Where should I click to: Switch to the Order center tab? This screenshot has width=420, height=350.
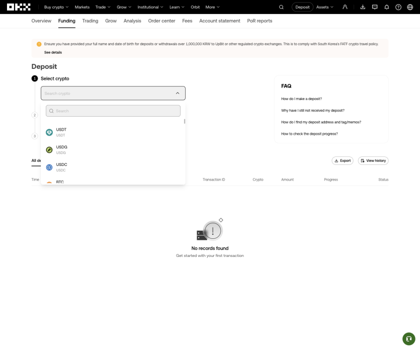point(162,21)
